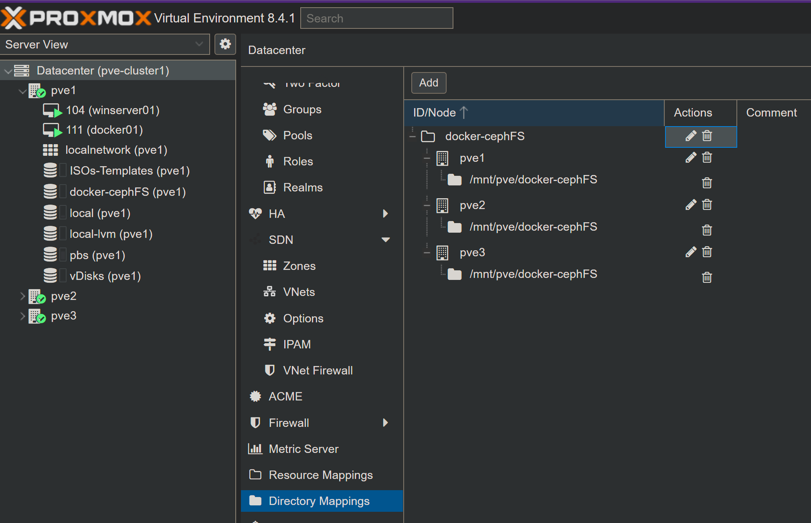
Task: Click the Comment column header
Action: [774, 113]
